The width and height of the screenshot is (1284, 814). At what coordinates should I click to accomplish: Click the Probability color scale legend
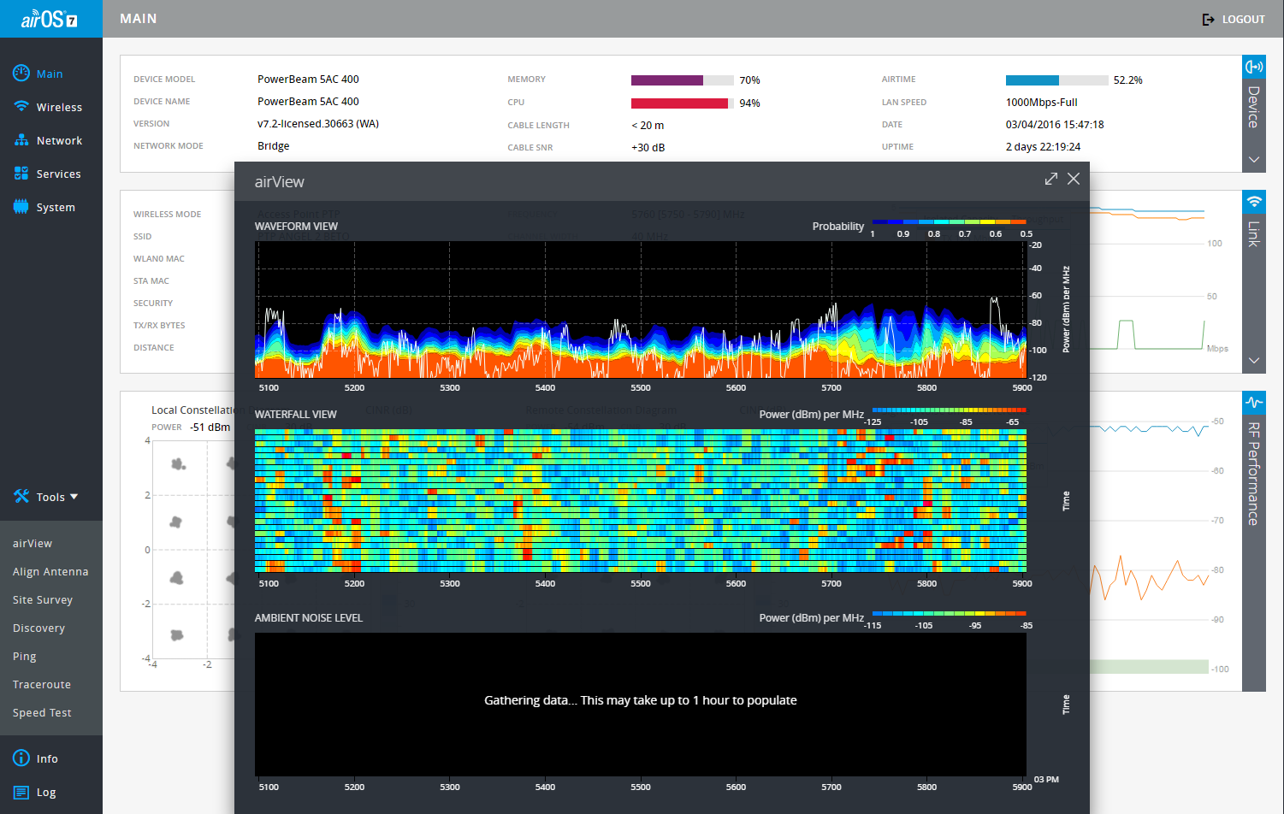pyautogui.click(x=948, y=222)
